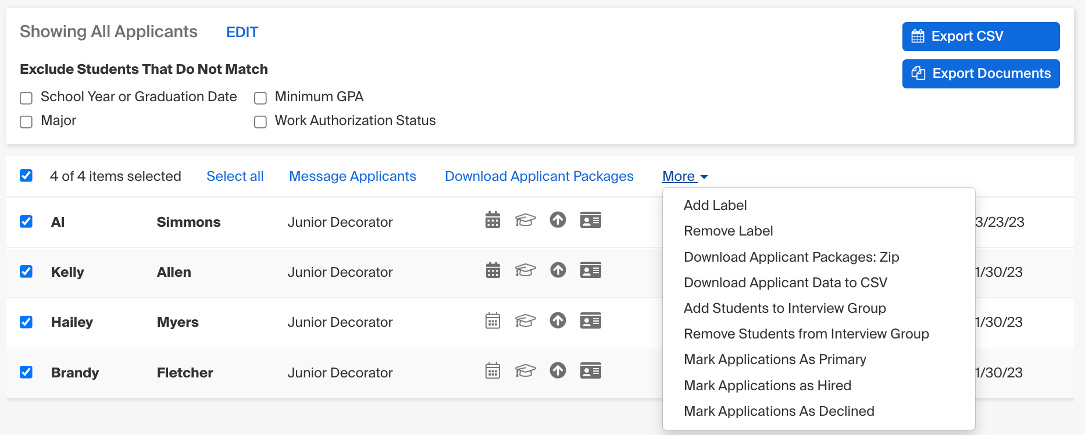The width and height of the screenshot is (1085, 435).
Task: Open Message Applicants link
Action: coord(352,176)
